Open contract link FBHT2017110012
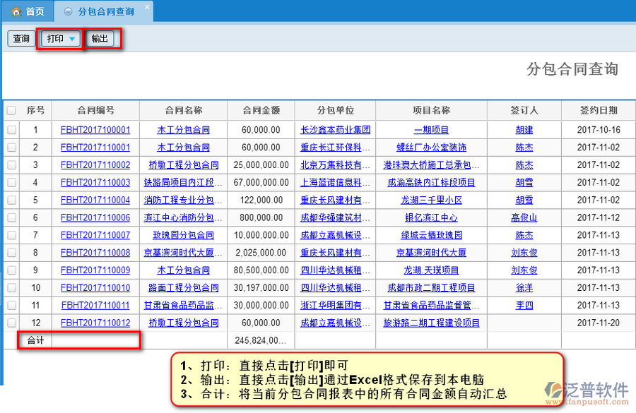636x413 pixels. point(95,323)
